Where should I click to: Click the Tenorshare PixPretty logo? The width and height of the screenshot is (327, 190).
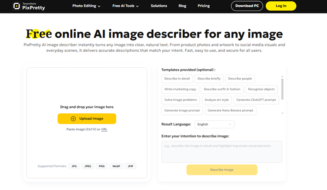pyautogui.click(x=29, y=6)
